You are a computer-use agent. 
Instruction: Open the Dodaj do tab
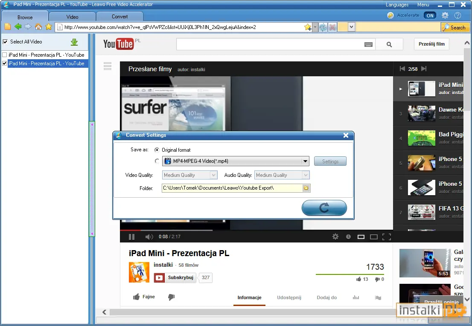(x=326, y=298)
